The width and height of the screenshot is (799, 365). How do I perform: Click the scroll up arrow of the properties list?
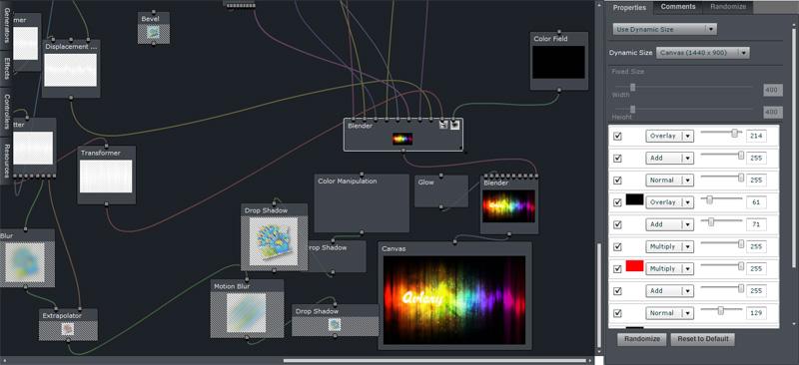pos(794,26)
